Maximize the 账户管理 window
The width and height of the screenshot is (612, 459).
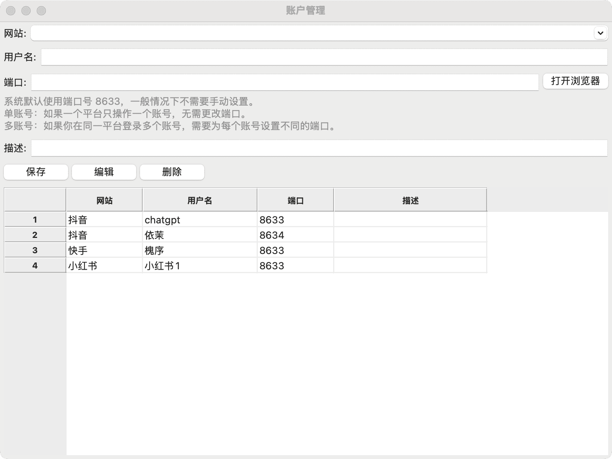click(41, 11)
